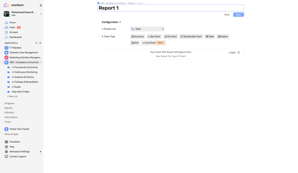The width and height of the screenshot is (298, 173).
Task: Collapse the Configuration section
Action: point(111,22)
